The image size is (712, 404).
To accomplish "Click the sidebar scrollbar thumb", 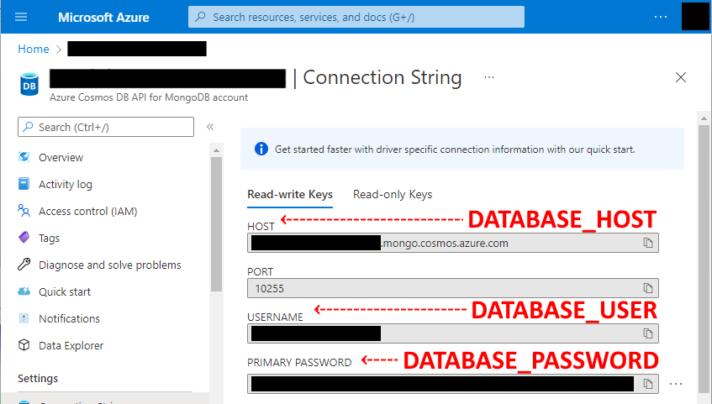I will pos(217,224).
